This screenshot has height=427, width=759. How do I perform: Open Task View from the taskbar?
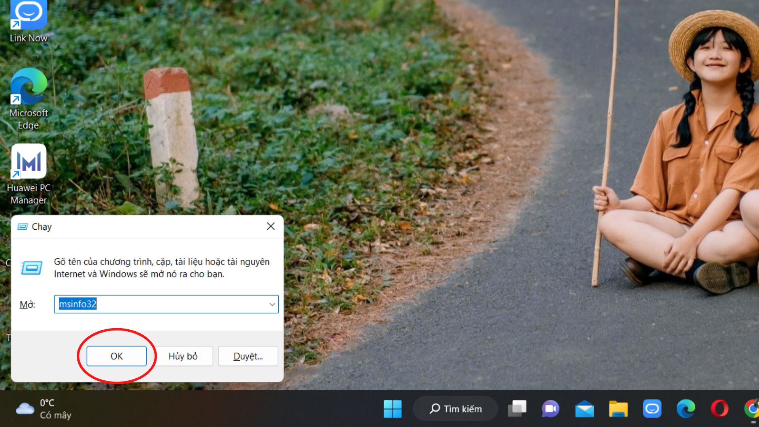(517, 409)
